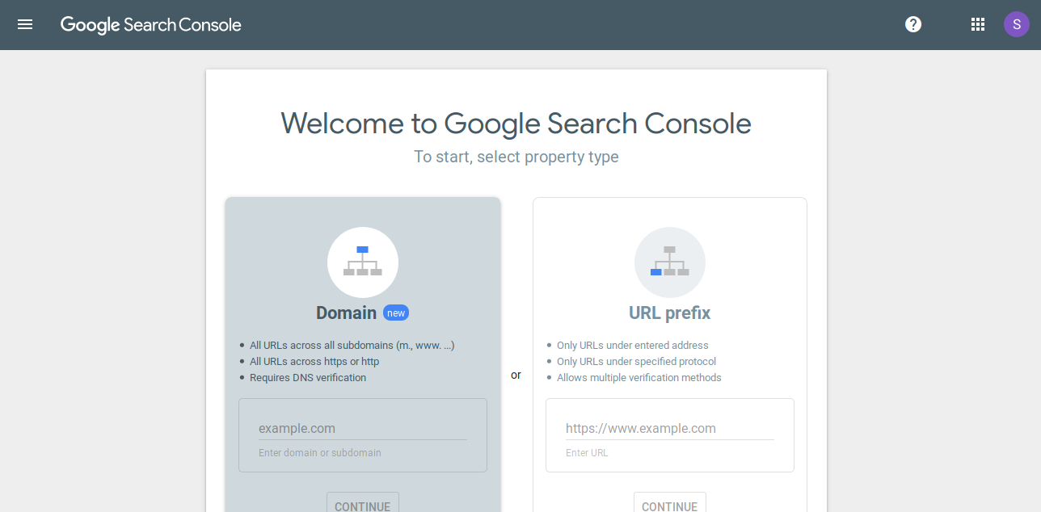Click 'Allows multiple verification methods' text
The width and height of the screenshot is (1041, 512).
pyautogui.click(x=639, y=378)
